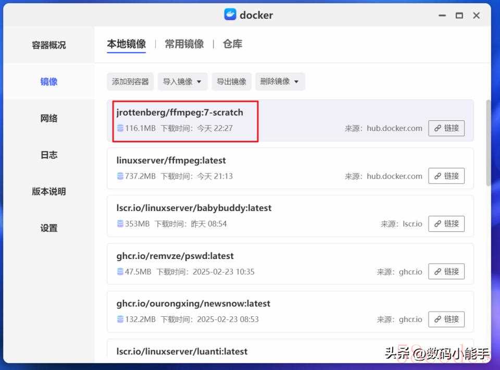Open link for lscr.io/linuxserver/babybuddy:latest
The height and width of the screenshot is (370, 500).
[x=446, y=224]
